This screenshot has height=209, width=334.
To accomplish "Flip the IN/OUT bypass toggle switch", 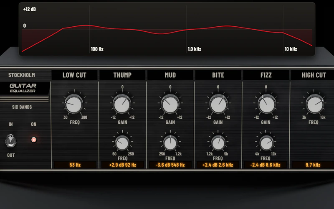I will [x=11, y=140].
